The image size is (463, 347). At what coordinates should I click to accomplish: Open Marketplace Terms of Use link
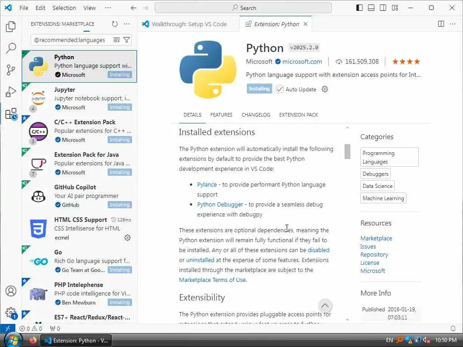point(213,280)
